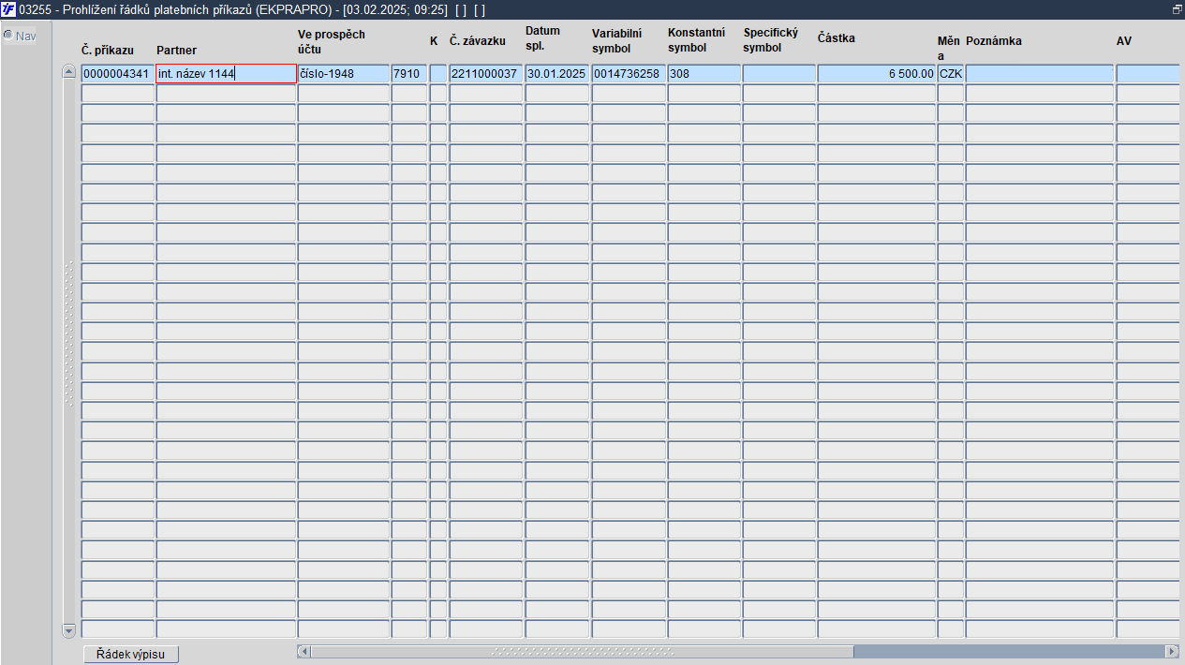The image size is (1185, 665).
Task: Restore window using top-right restore icon
Action: click(x=1177, y=9)
